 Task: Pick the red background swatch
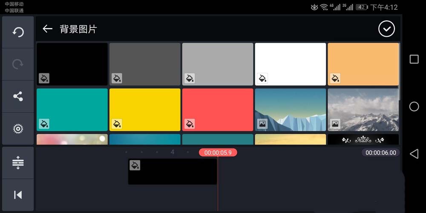(x=218, y=110)
